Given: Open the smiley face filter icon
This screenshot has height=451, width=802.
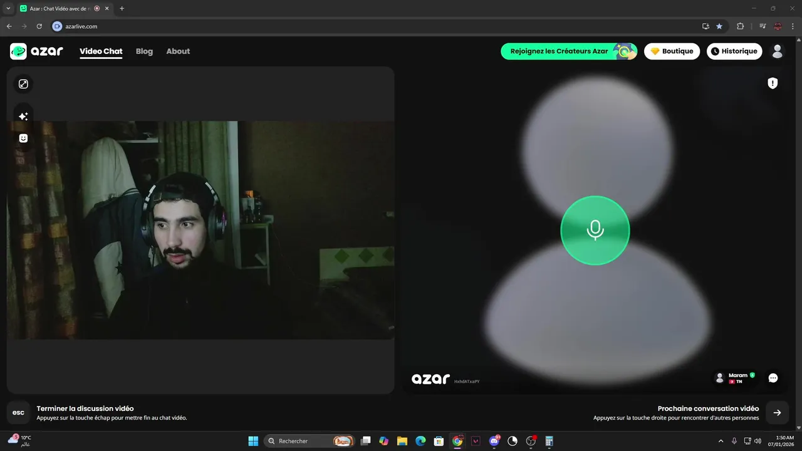Looking at the screenshot, I should [23, 138].
